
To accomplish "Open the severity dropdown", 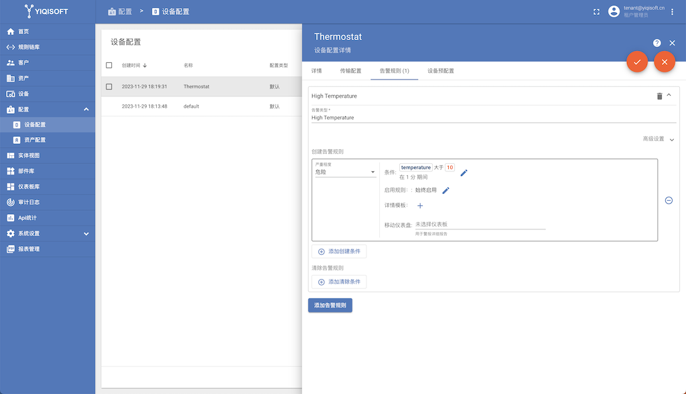I will tap(345, 172).
